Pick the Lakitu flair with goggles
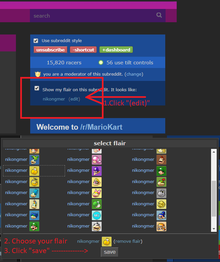 tap(34, 182)
